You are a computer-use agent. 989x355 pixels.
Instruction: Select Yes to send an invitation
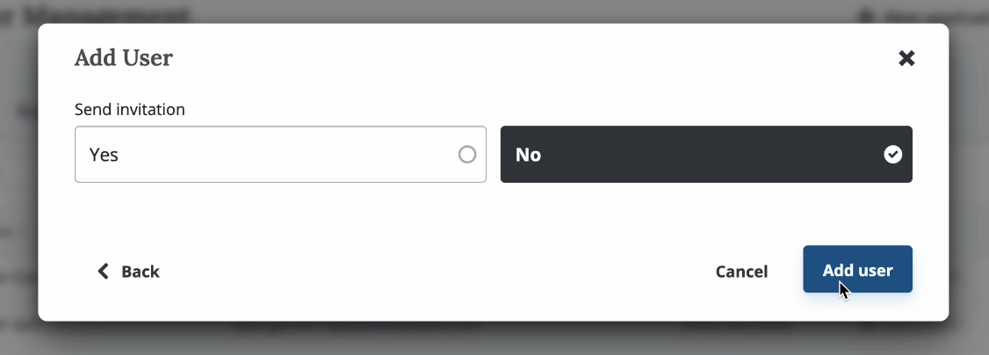(280, 155)
